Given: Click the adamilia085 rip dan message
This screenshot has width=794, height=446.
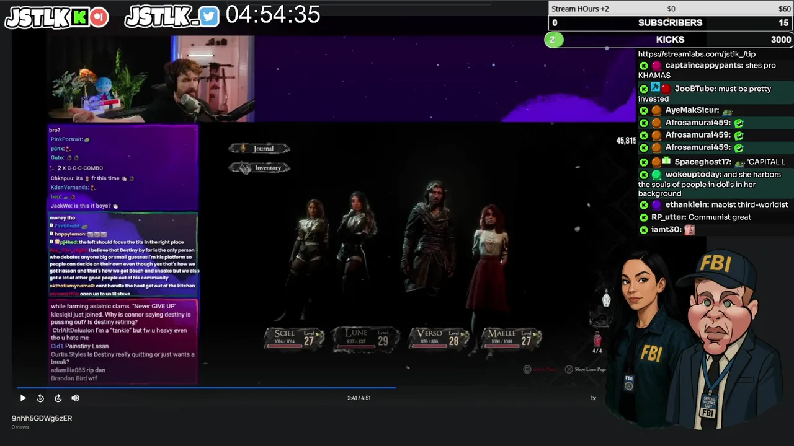Looking at the screenshot, I should pyautogui.click(x=78, y=370).
